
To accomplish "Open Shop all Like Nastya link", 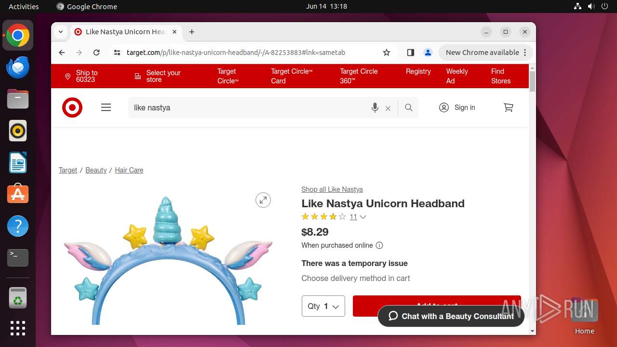I will coord(332,189).
